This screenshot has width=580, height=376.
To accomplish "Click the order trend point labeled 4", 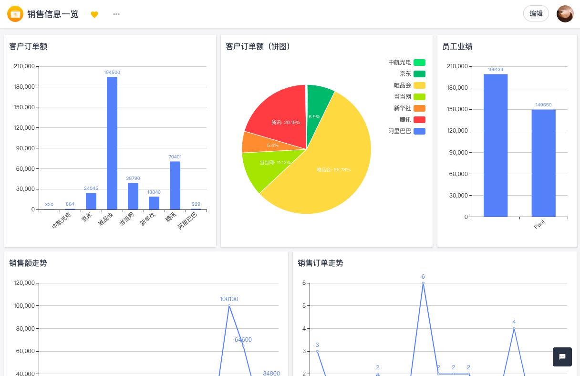I will [514, 328].
